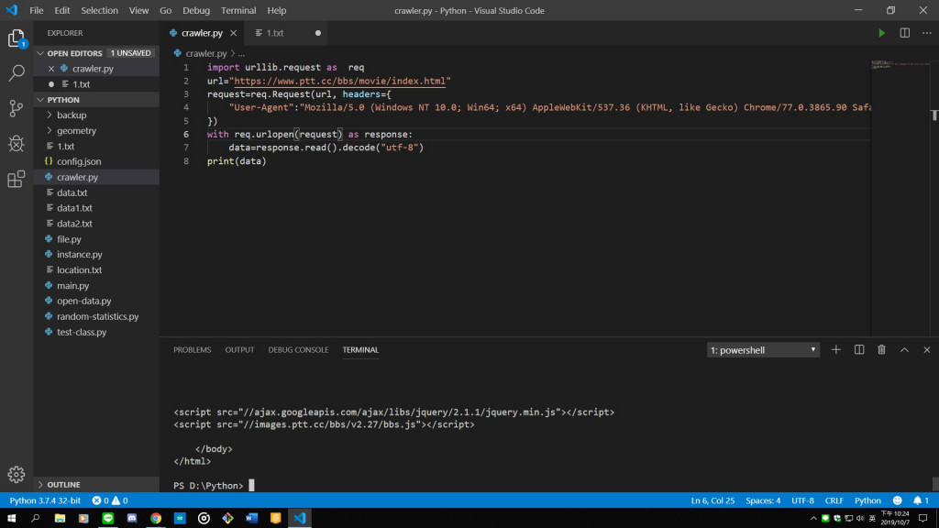
Task: Open the Search view in activity bar
Action: point(17,73)
